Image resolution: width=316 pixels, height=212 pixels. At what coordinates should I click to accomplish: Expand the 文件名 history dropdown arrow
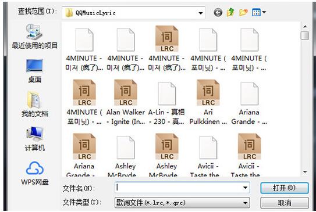tap(245, 188)
